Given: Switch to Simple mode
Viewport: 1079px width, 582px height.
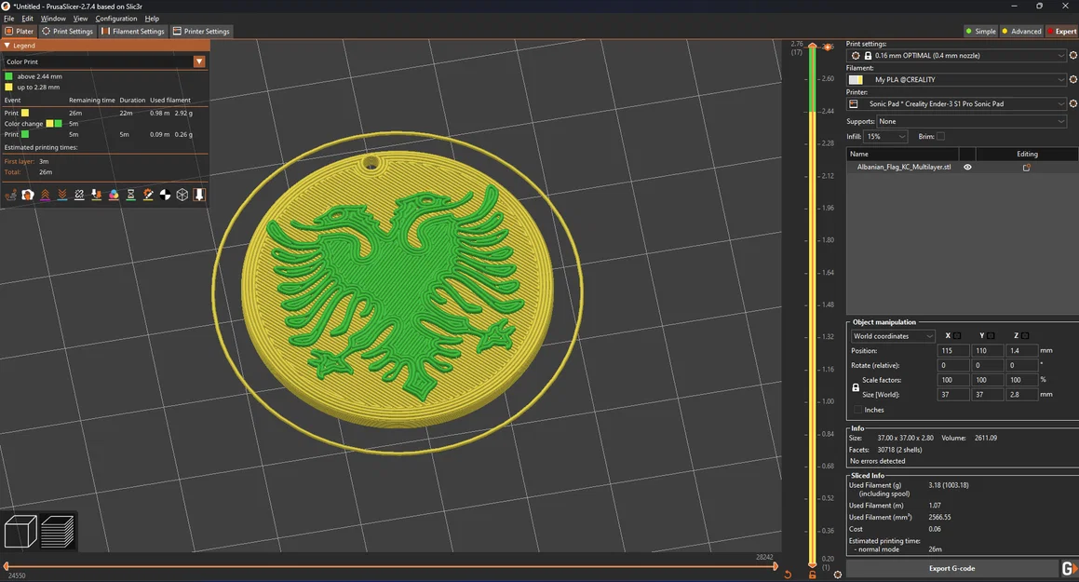Looking at the screenshot, I should [980, 31].
